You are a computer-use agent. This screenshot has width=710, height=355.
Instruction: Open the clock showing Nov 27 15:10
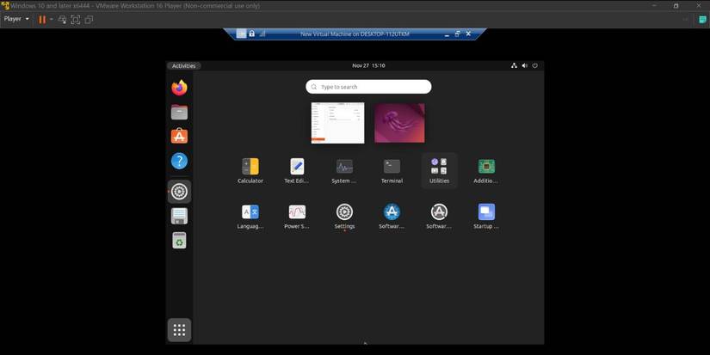[368, 65]
